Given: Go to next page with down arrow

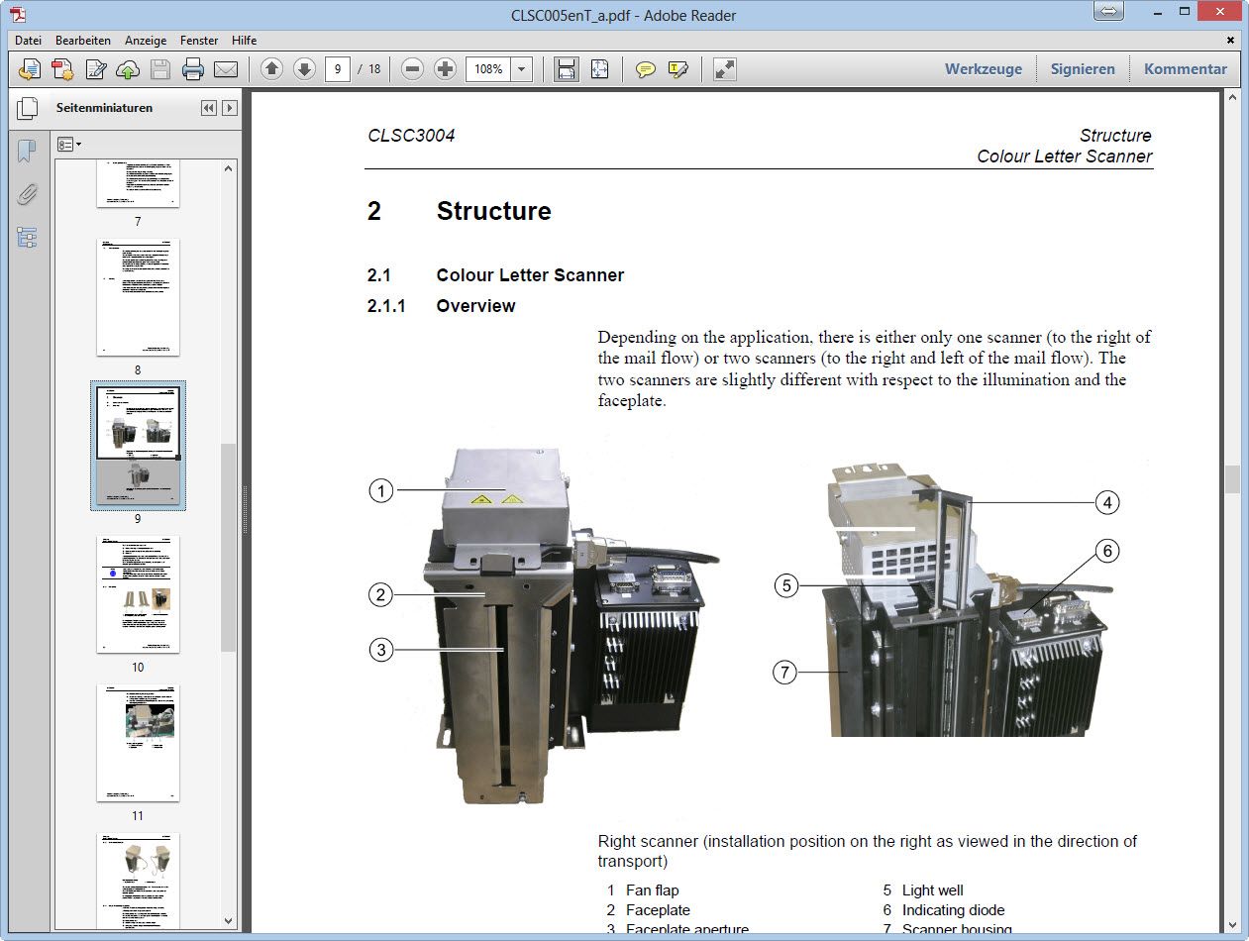Looking at the screenshot, I should coord(304,69).
